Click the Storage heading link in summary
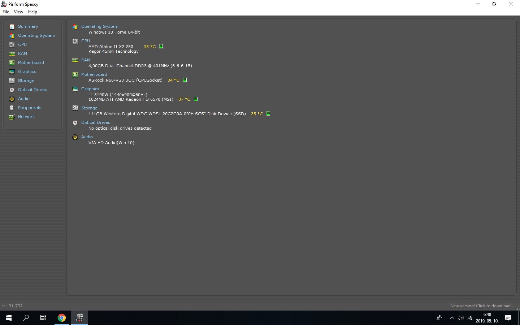The width and height of the screenshot is (520, 325). (x=89, y=108)
